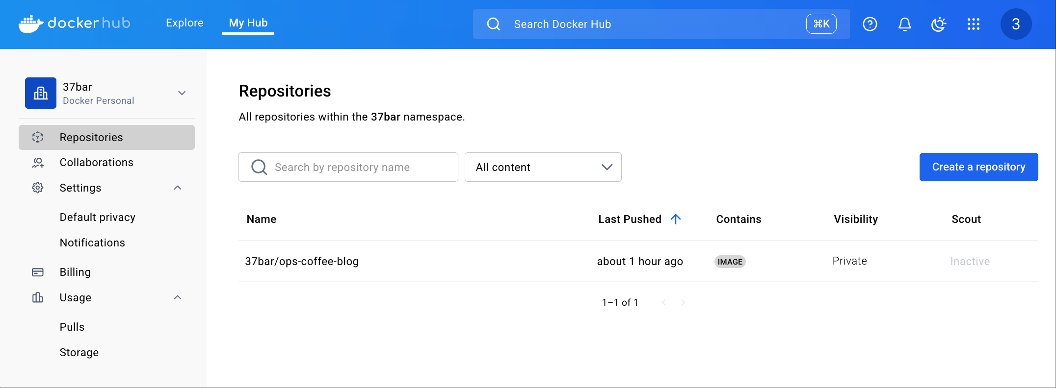This screenshot has height=388, width=1056.
Task: Click the ⌘K shortcut badge
Action: tap(821, 24)
